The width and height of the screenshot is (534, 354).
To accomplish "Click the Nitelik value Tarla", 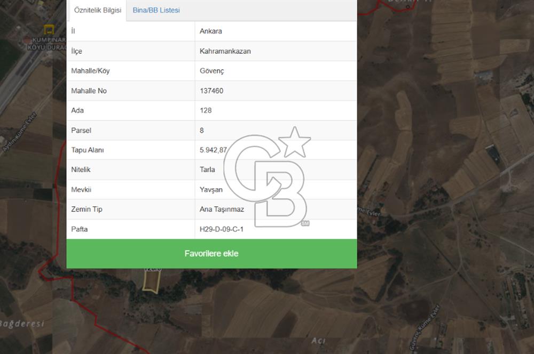I will point(207,170).
